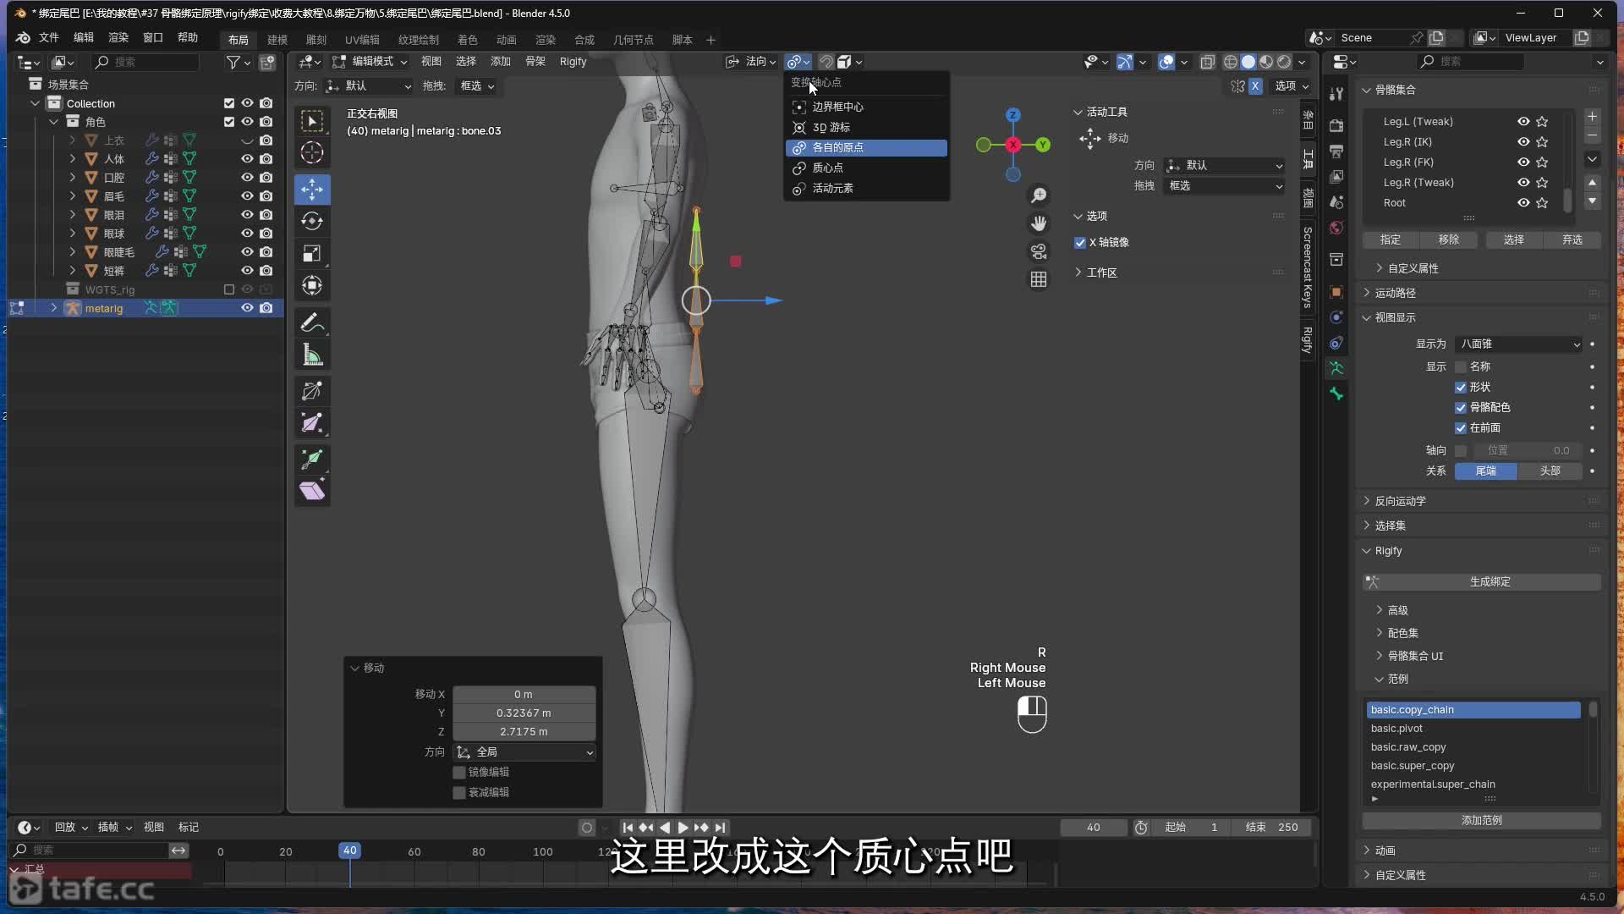The width and height of the screenshot is (1624, 914).
Task: Open 方向 全局 dropdown in move panel
Action: (x=524, y=752)
